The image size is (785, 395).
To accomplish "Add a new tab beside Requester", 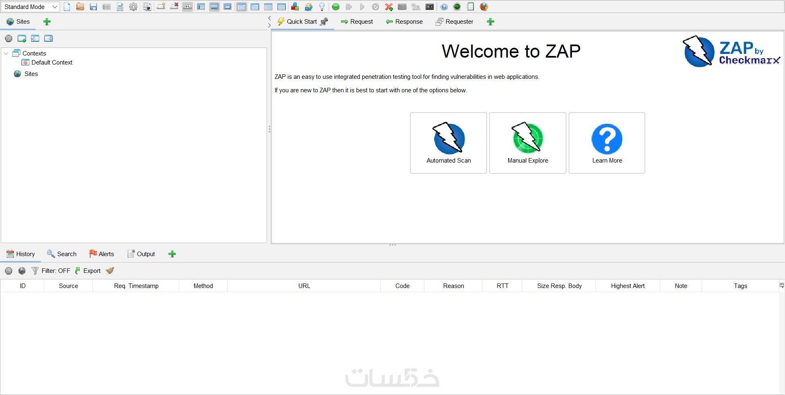I will [x=491, y=22].
